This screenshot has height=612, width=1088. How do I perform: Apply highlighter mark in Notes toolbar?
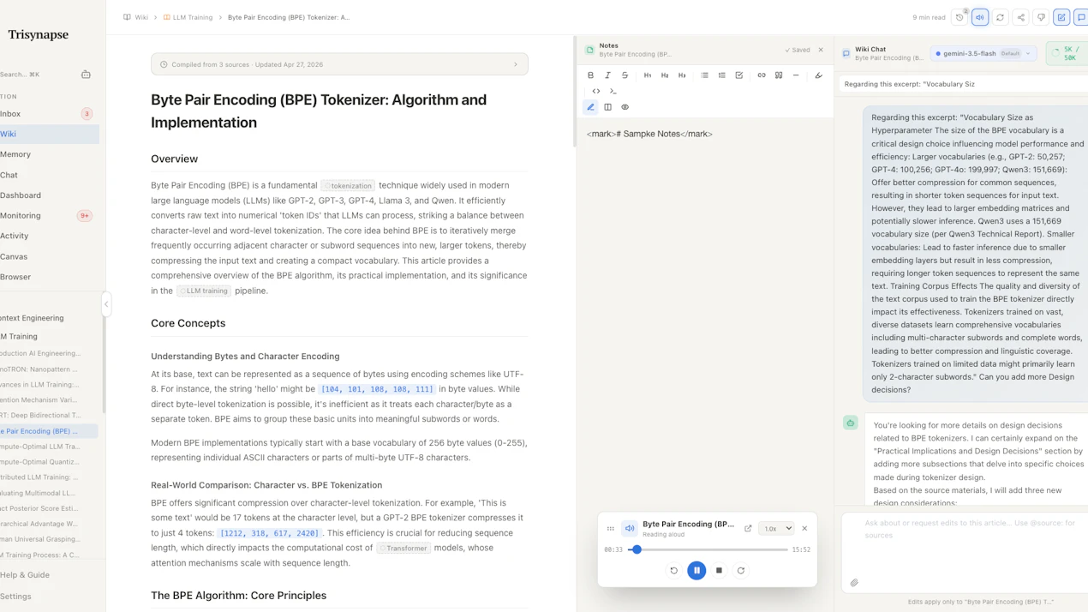(819, 75)
